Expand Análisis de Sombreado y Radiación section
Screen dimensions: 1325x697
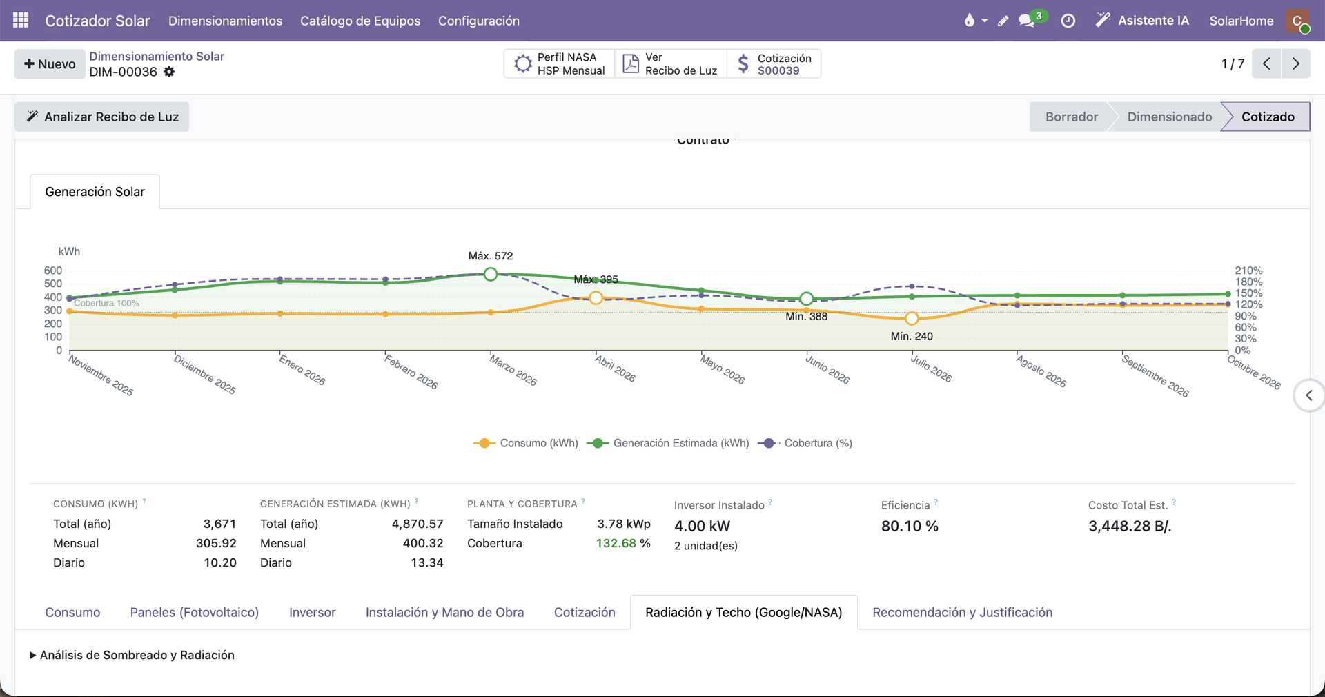[132, 655]
